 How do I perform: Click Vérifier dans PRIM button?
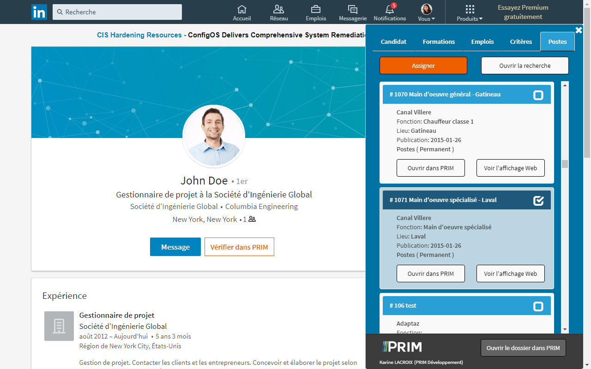click(239, 247)
